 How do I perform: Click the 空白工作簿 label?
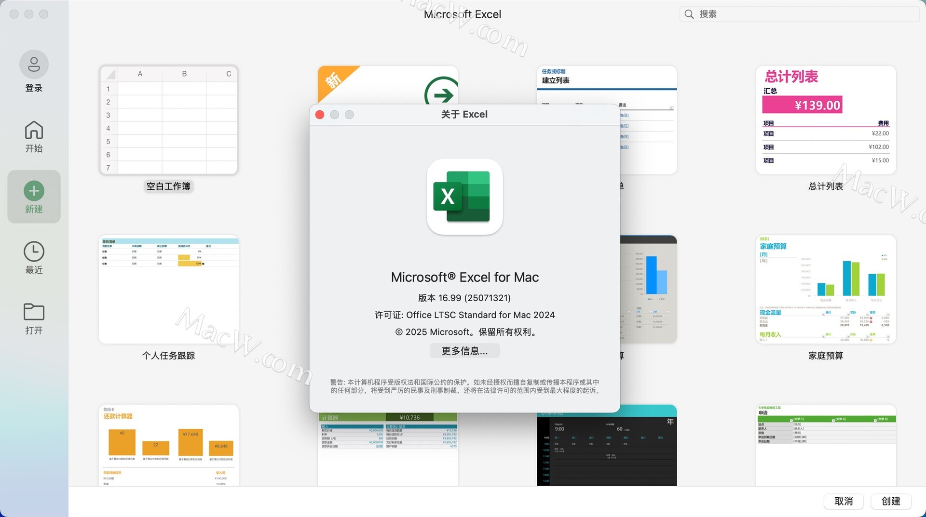(x=168, y=186)
